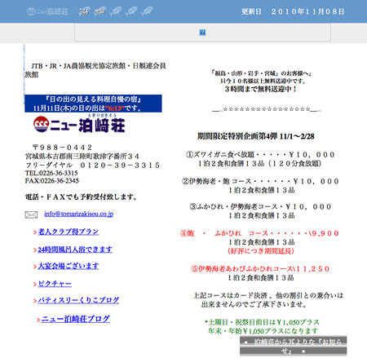Open the ピクチャー link
The height and width of the screenshot is (358, 367).
[x=55, y=284]
